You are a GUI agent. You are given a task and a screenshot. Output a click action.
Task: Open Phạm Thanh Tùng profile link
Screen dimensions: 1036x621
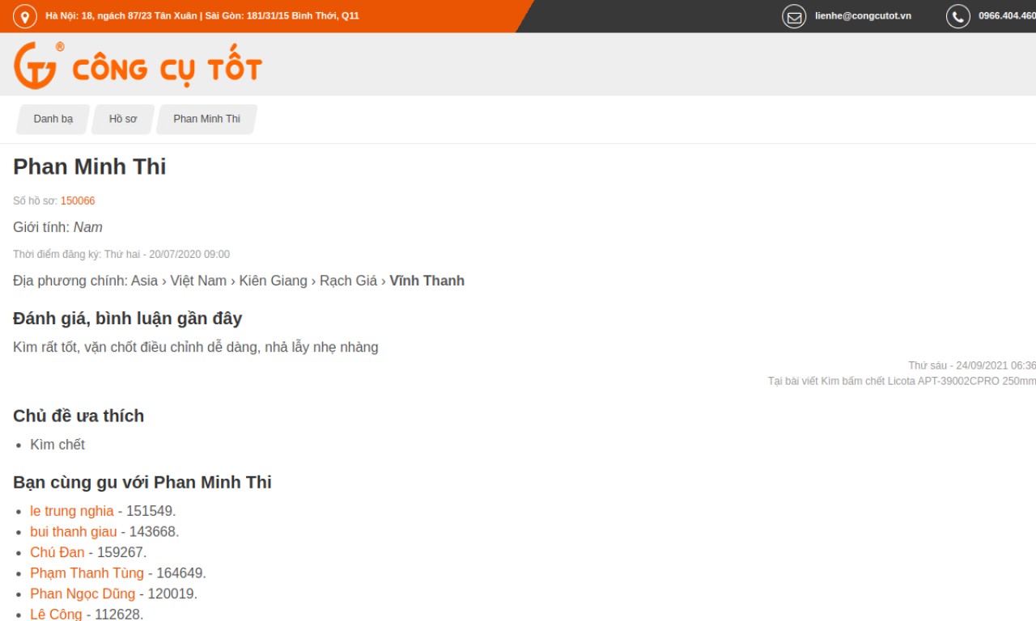[x=87, y=573]
